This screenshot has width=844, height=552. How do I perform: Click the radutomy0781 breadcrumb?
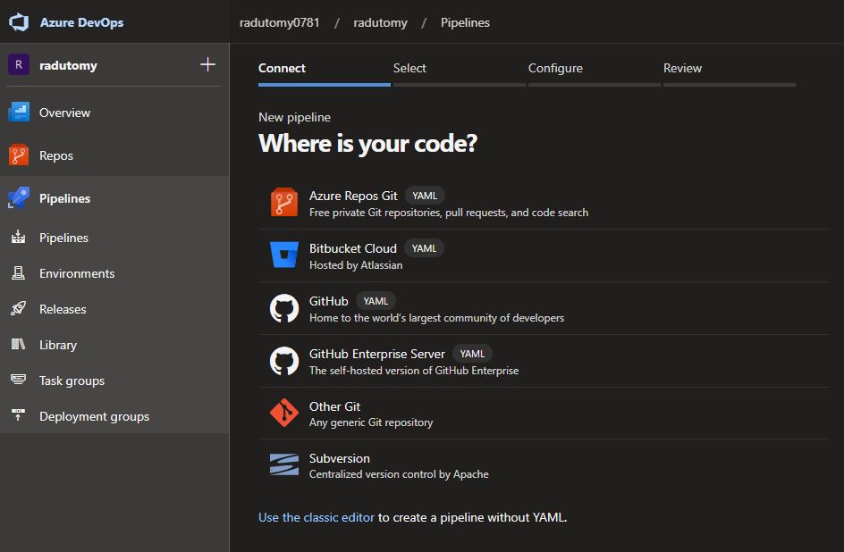(279, 22)
